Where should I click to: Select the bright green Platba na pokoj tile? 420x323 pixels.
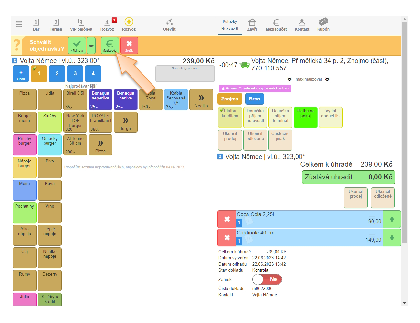coord(305,117)
